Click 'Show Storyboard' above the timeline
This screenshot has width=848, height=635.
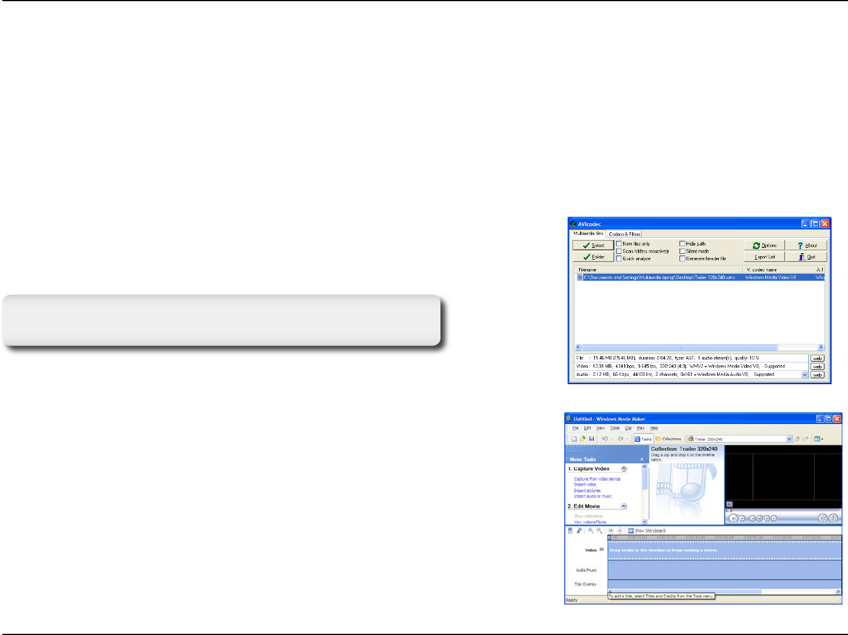pos(647,530)
